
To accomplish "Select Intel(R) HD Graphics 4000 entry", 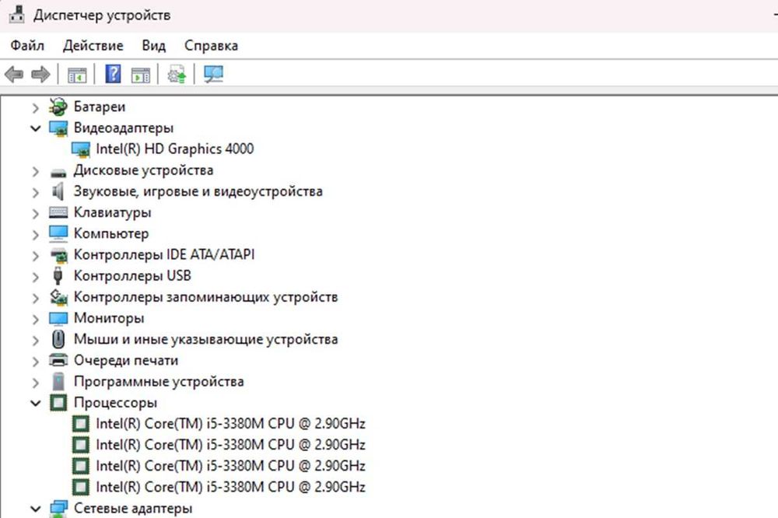I will (174, 149).
